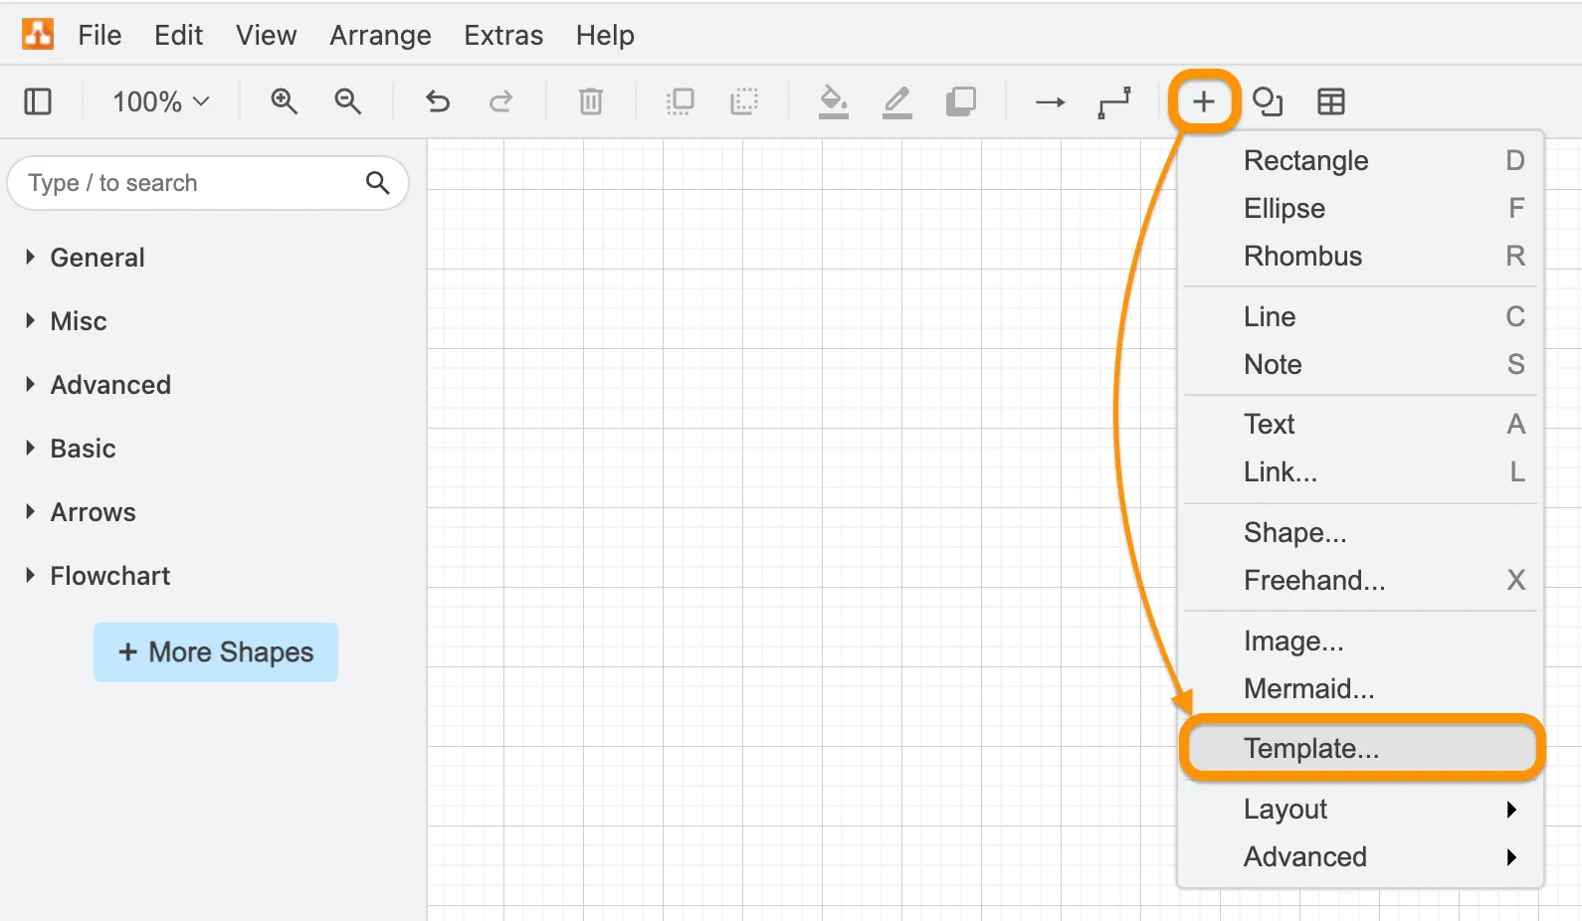Choose Template... from the insert menu
This screenshot has height=921, width=1582.
tap(1310, 748)
